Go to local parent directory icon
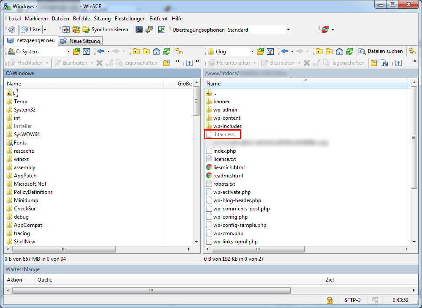The height and width of the screenshot is (308, 422). click(x=136, y=51)
